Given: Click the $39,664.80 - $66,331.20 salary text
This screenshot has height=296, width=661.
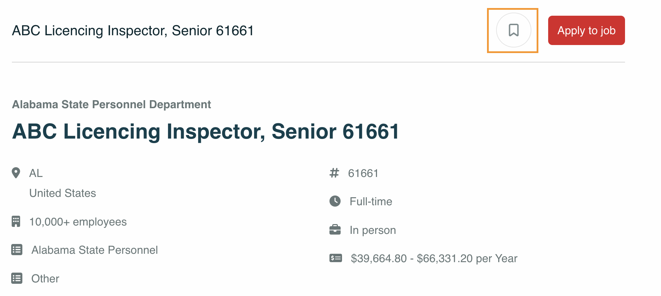Looking at the screenshot, I should tap(434, 258).
